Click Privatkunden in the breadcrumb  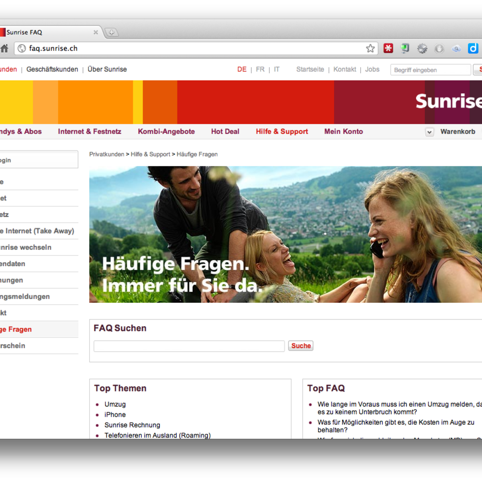pos(106,154)
